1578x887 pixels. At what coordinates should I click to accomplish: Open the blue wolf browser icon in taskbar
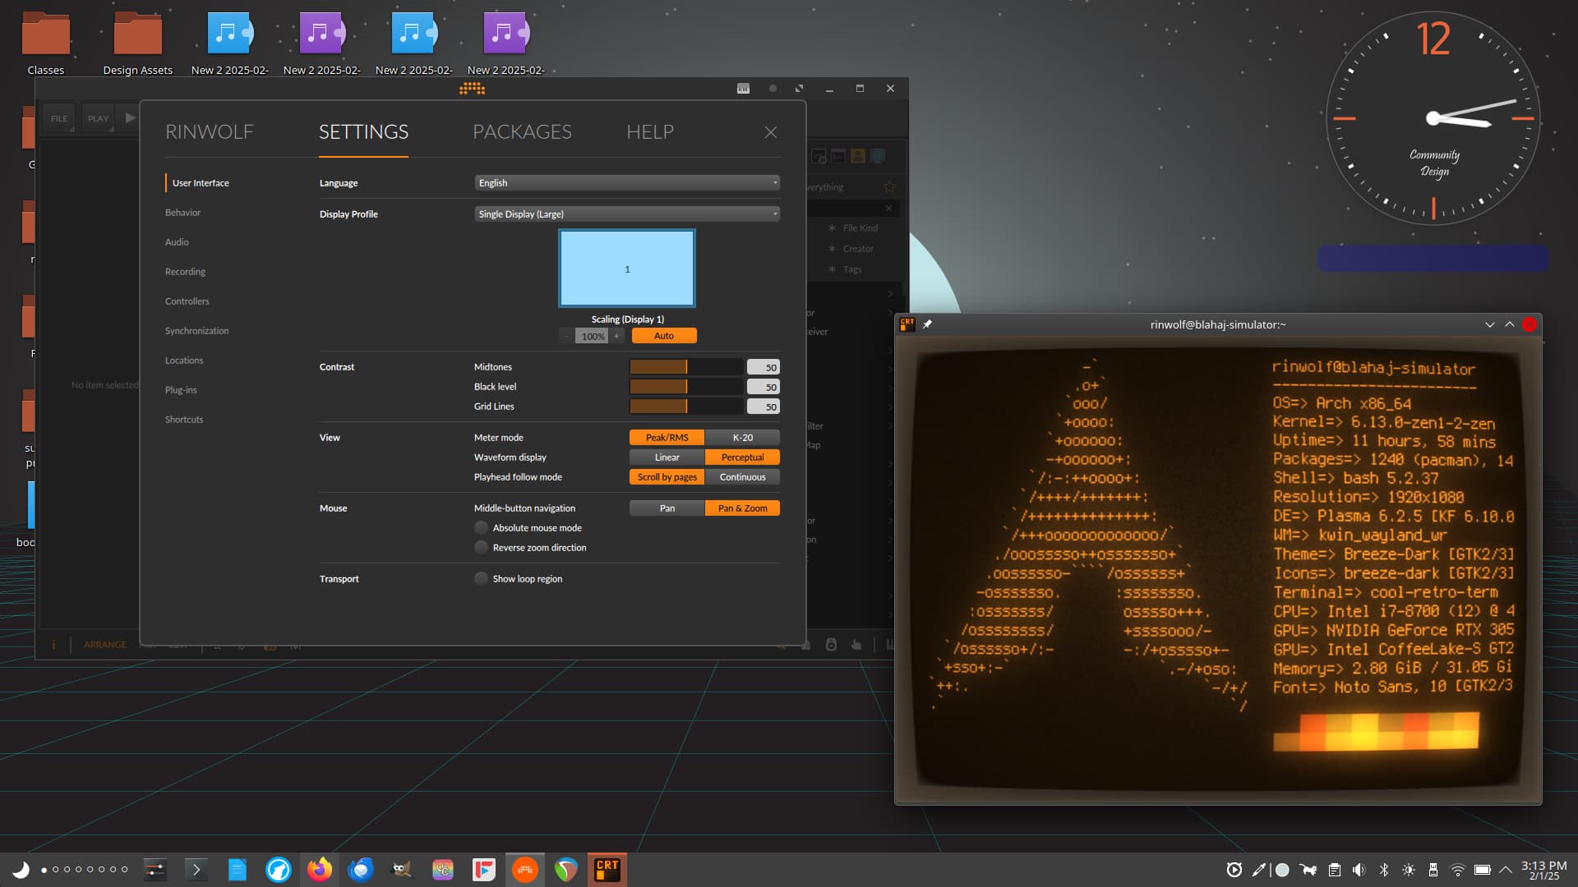(x=279, y=870)
